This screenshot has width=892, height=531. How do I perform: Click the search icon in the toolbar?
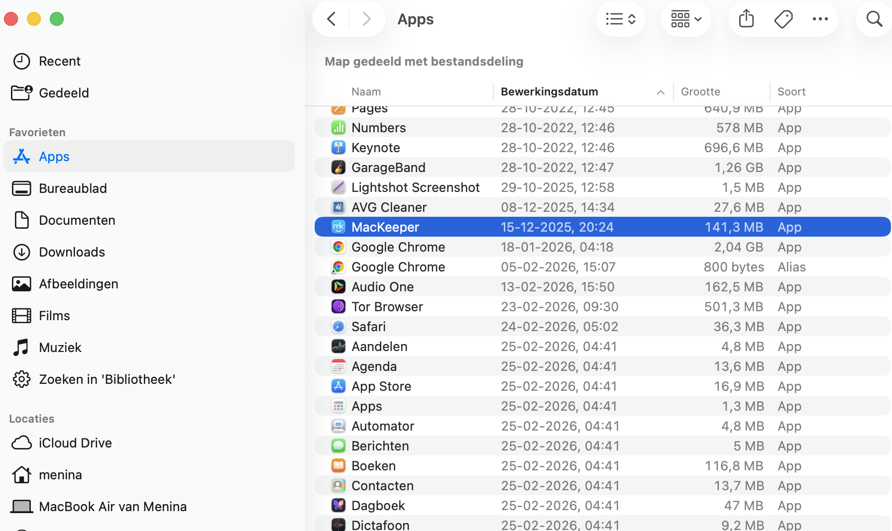click(x=874, y=19)
